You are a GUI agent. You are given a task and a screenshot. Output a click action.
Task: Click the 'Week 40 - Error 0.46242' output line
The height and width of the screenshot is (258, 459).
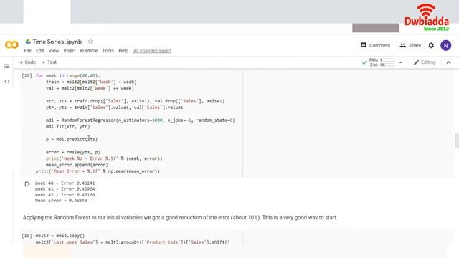pyautogui.click(x=65, y=183)
